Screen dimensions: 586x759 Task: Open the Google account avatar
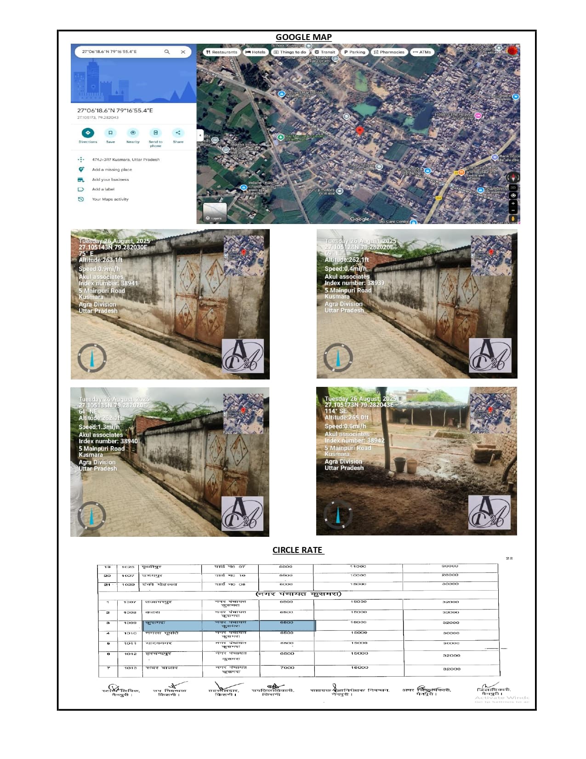[x=512, y=51]
